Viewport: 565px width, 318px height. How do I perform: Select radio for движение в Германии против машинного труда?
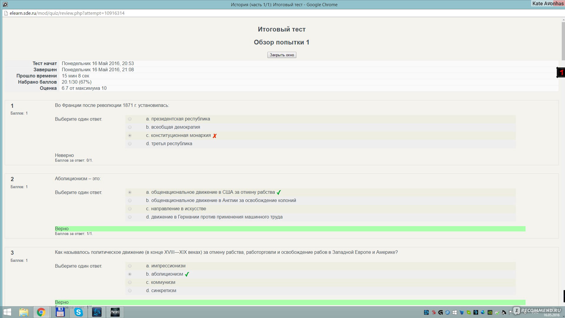(130, 217)
